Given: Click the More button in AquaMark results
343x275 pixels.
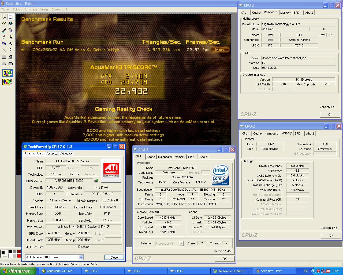Looking at the screenshot, I should click(x=220, y=49).
